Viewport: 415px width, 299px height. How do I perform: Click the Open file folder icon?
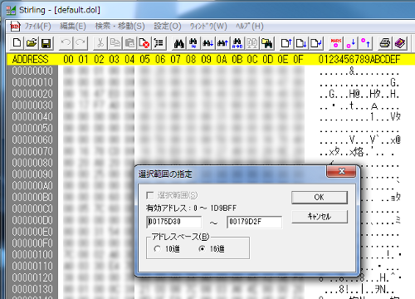tap(32, 43)
